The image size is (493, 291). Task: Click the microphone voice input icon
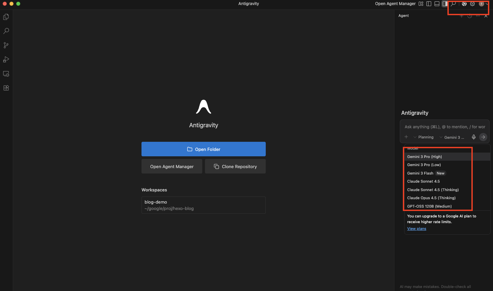(474, 137)
